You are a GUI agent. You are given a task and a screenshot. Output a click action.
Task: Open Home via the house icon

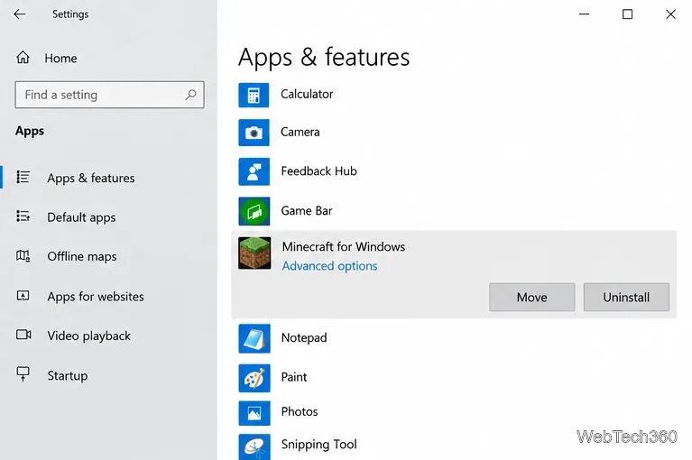tap(23, 58)
